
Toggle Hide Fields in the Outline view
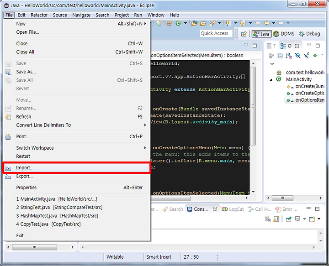point(297,56)
